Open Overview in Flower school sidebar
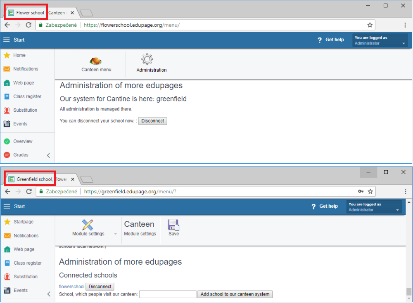This screenshot has width=413, height=303. [18, 141]
